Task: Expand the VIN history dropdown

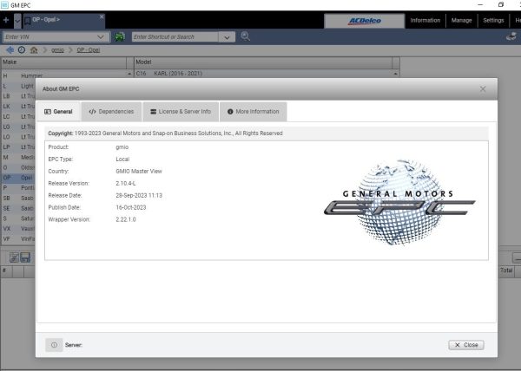Action: point(101,36)
